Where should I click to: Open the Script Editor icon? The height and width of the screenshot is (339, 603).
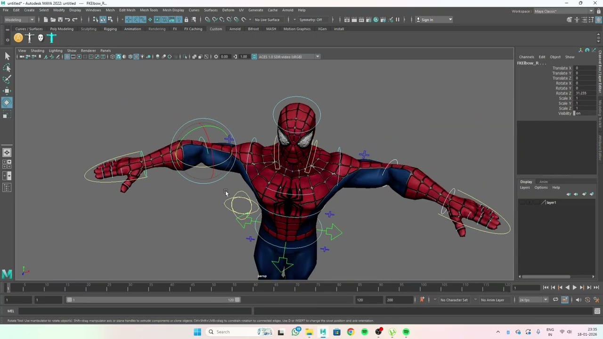click(x=597, y=311)
